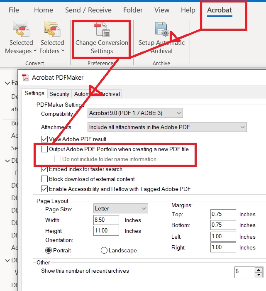Toggle Embed index for faster search
Viewport: 266px width, 291px height.
click(x=44, y=169)
